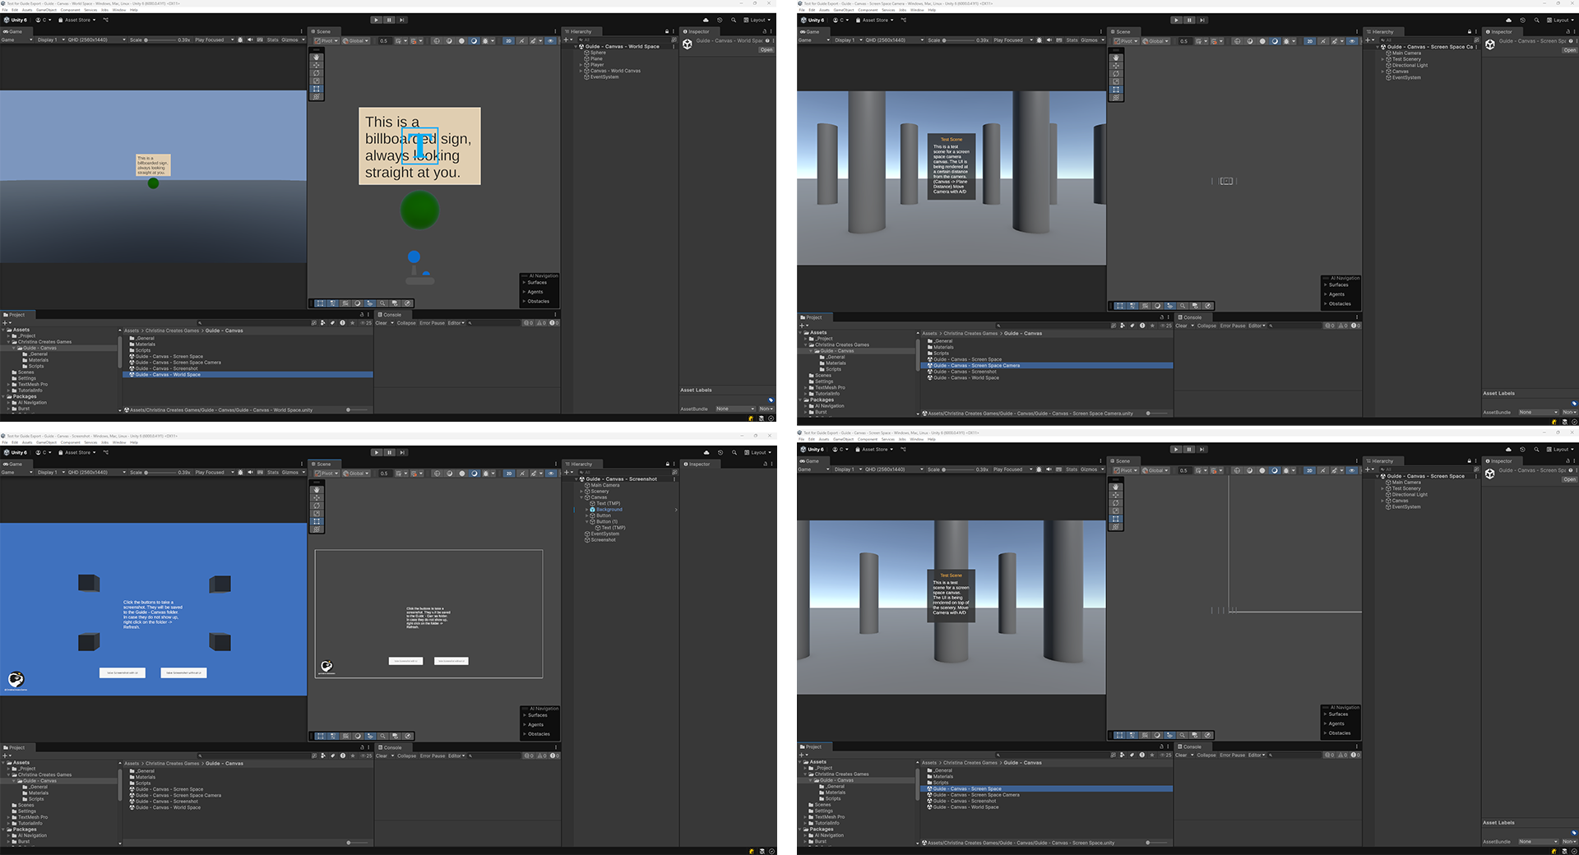Click Open button in Screen Space Camera Inspector
The height and width of the screenshot is (855, 1579).
[x=1570, y=50]
